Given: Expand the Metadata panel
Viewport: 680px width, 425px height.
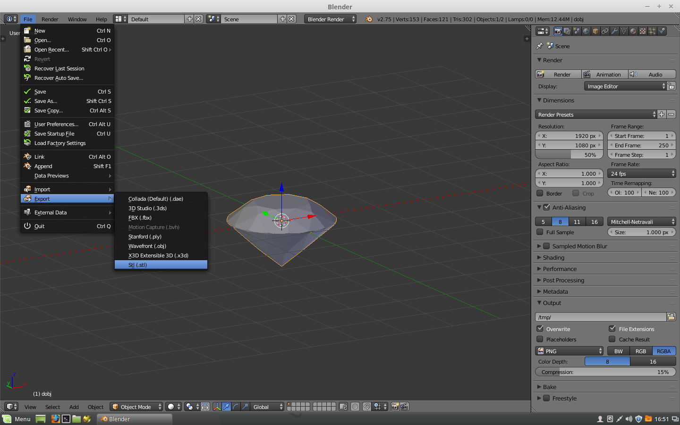Looking at the screenshot, I should coord(555,291).
